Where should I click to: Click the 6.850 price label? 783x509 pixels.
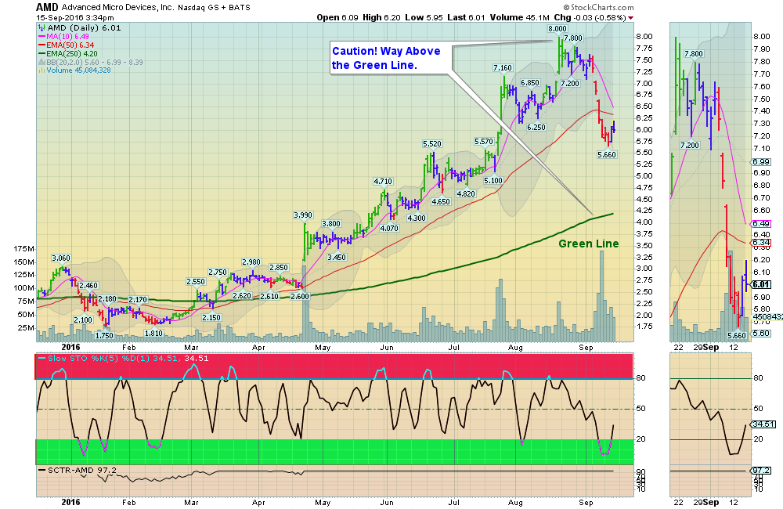coord(530,83)
